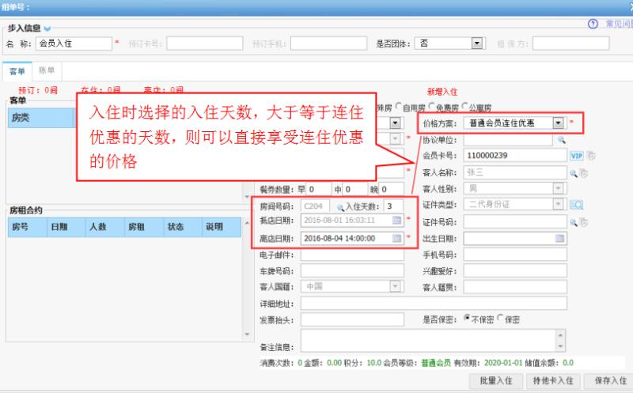Click the 预订卡号 input field
Viewport: 633px width, 393px height.
[x=205, y=43]
